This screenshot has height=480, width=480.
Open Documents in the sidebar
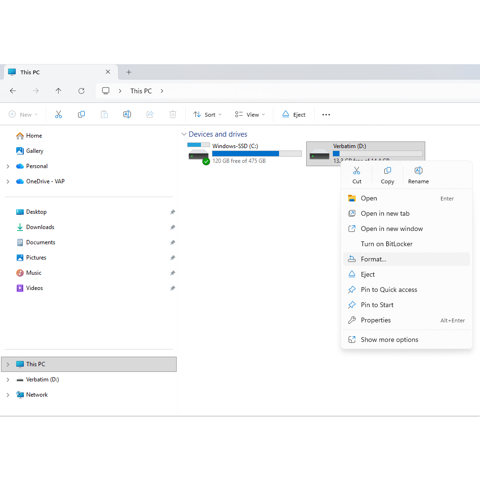pyautogui.click(x=36, y=242)
